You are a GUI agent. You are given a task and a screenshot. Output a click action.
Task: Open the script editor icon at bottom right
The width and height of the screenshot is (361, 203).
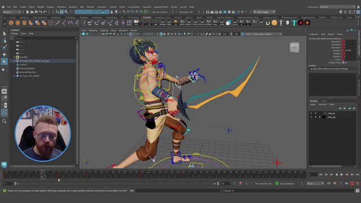(357, 191)
